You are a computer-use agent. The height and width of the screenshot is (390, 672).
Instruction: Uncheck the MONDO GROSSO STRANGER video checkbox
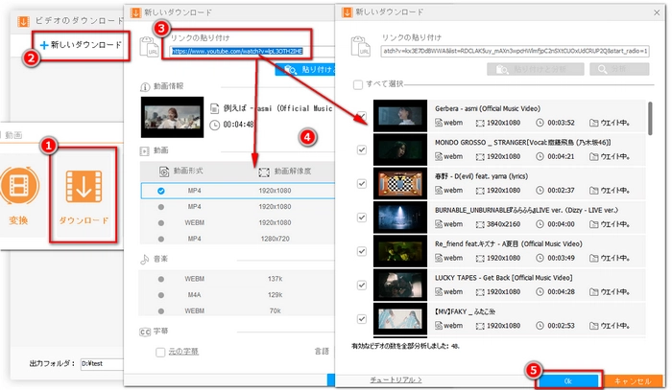(x=360, y=149)
